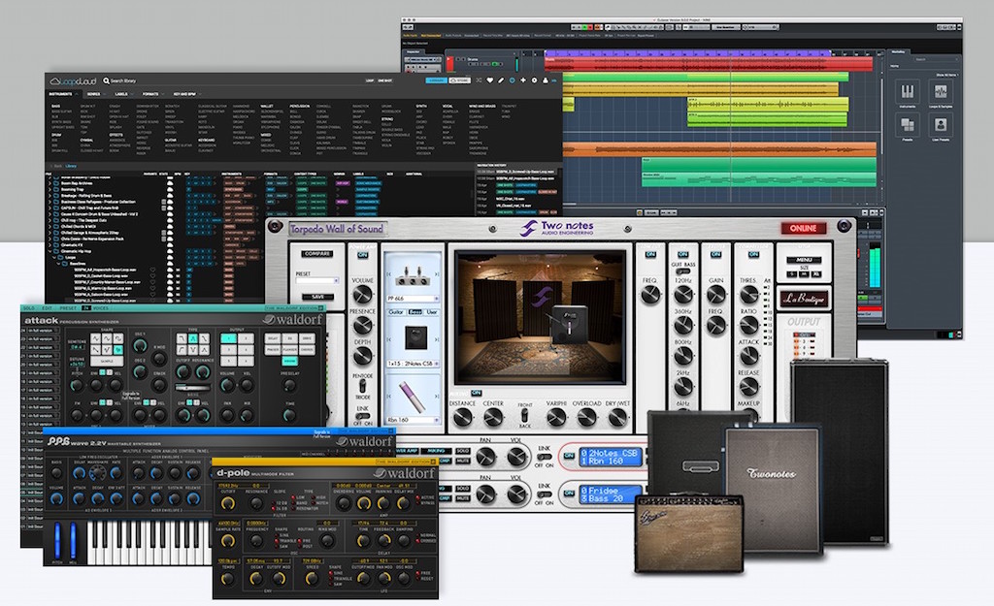This screenshot has width=994, height=606.
Task: Click the PRESENCE knob in Torpedo
Action: point(362,325)
